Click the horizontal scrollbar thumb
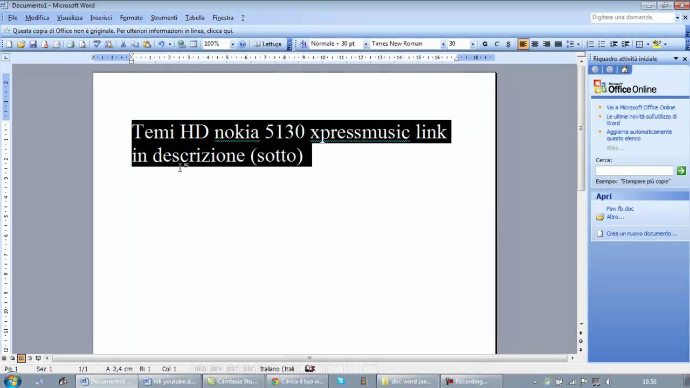The width and height of the screenshot is (690, 388). click(309, 358)
